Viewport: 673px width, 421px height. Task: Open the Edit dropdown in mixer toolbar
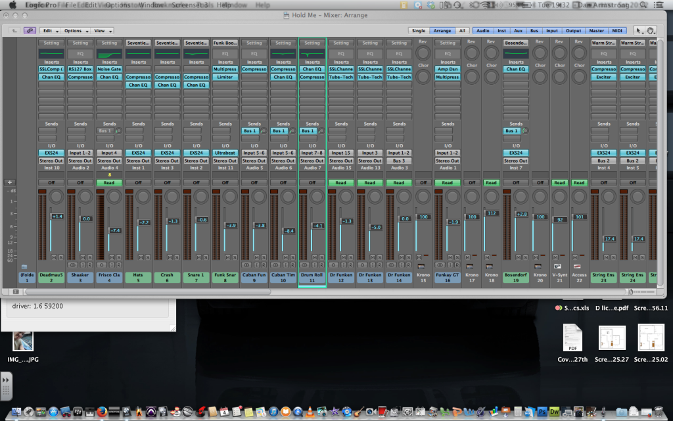point(50,30)
